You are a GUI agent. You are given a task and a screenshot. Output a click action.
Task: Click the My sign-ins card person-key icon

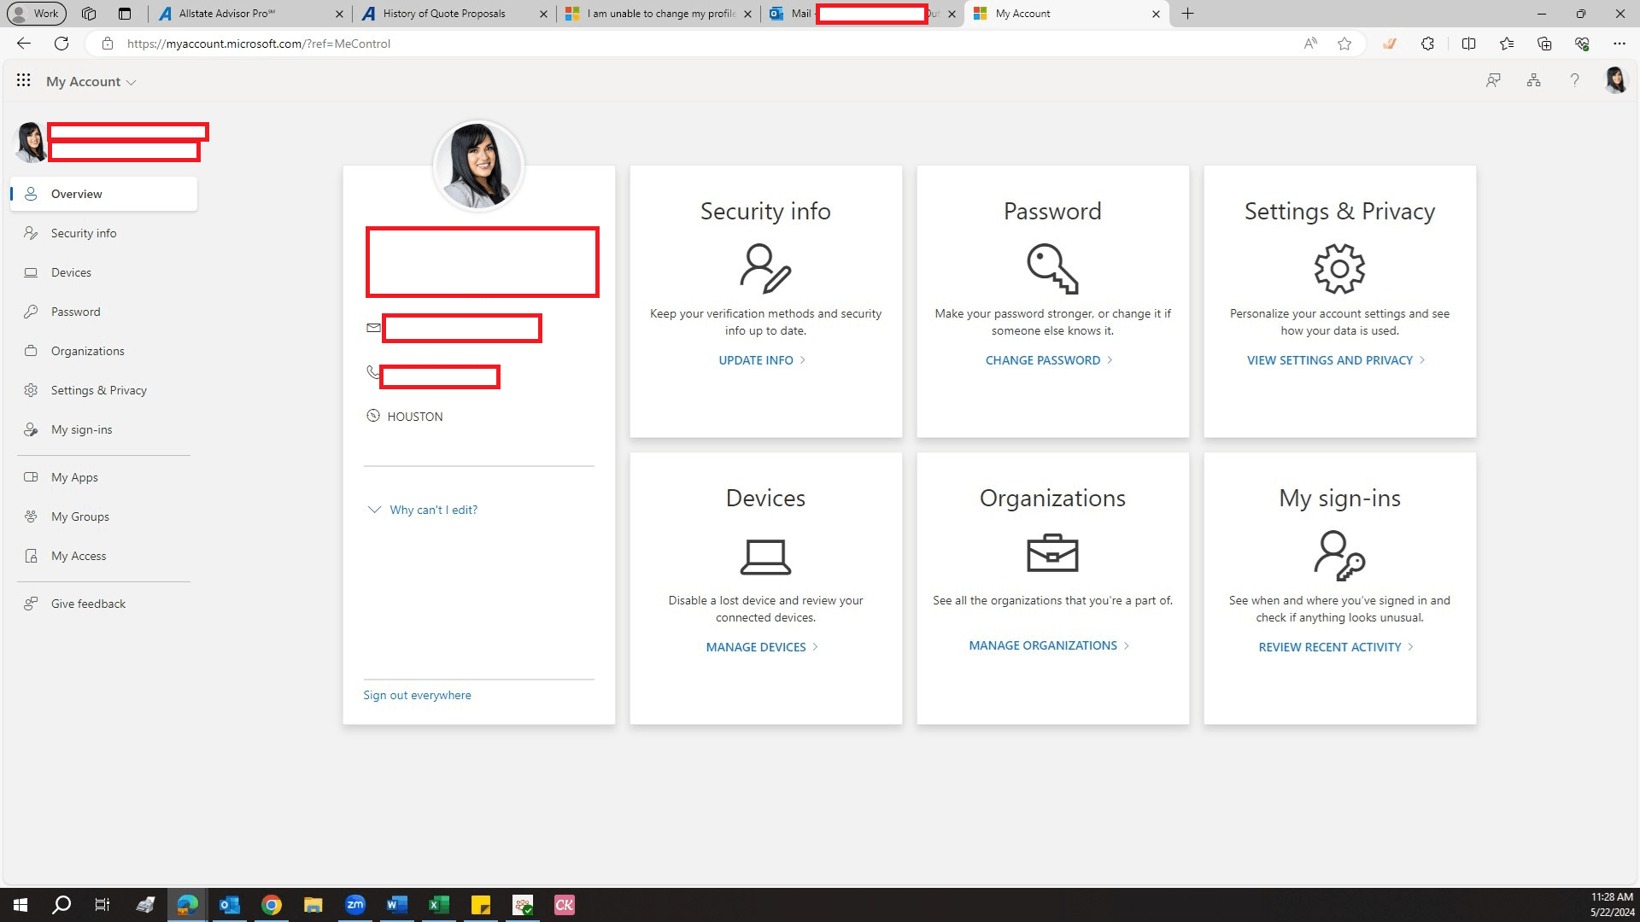pos(1339,556)
